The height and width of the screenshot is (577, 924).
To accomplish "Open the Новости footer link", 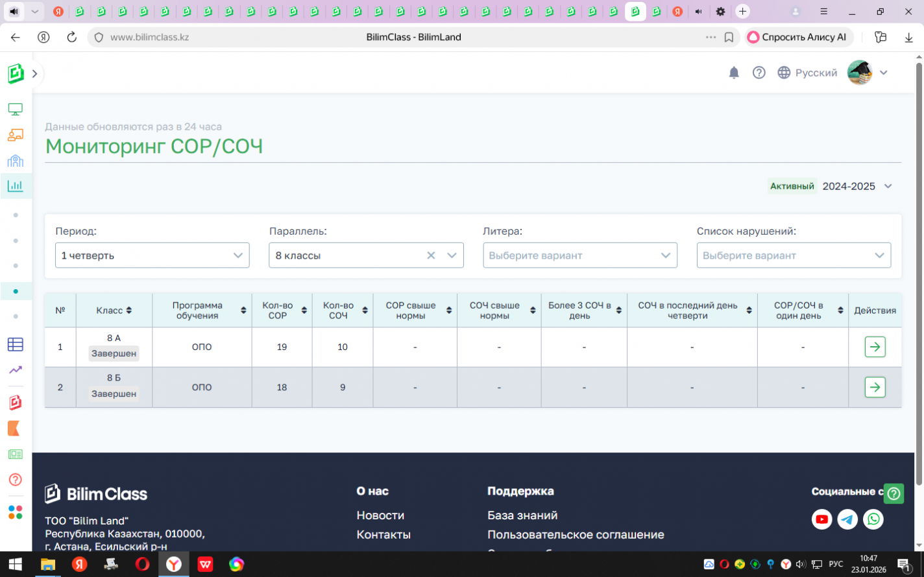I will click(x=380, y=515).
